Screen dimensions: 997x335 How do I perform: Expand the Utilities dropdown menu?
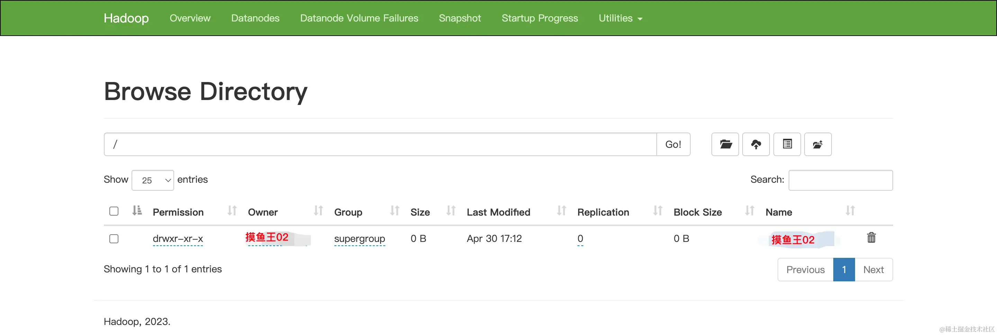620,18
